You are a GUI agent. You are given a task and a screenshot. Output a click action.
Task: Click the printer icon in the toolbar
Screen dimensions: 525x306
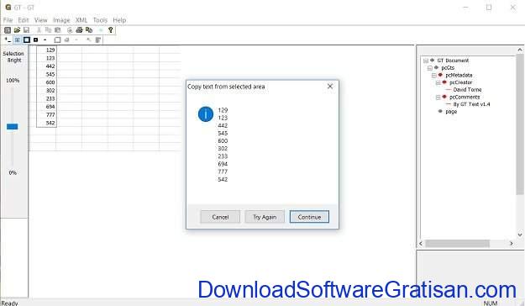pyautogui.click(x=79, y=30)
